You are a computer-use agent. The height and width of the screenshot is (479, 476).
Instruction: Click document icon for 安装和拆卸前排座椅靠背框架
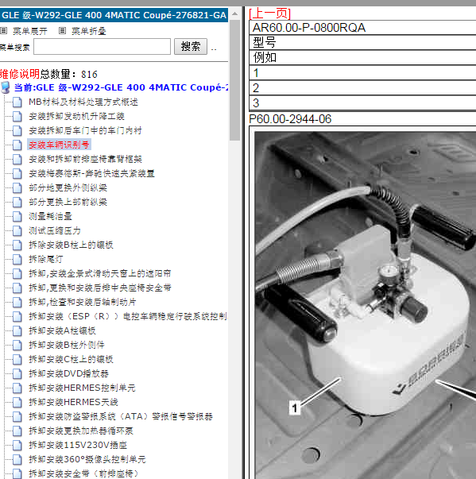point(17,159)
